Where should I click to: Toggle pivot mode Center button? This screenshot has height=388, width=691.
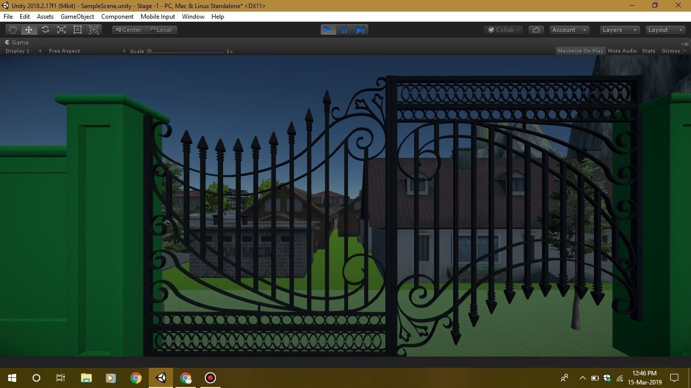(128, 30)
